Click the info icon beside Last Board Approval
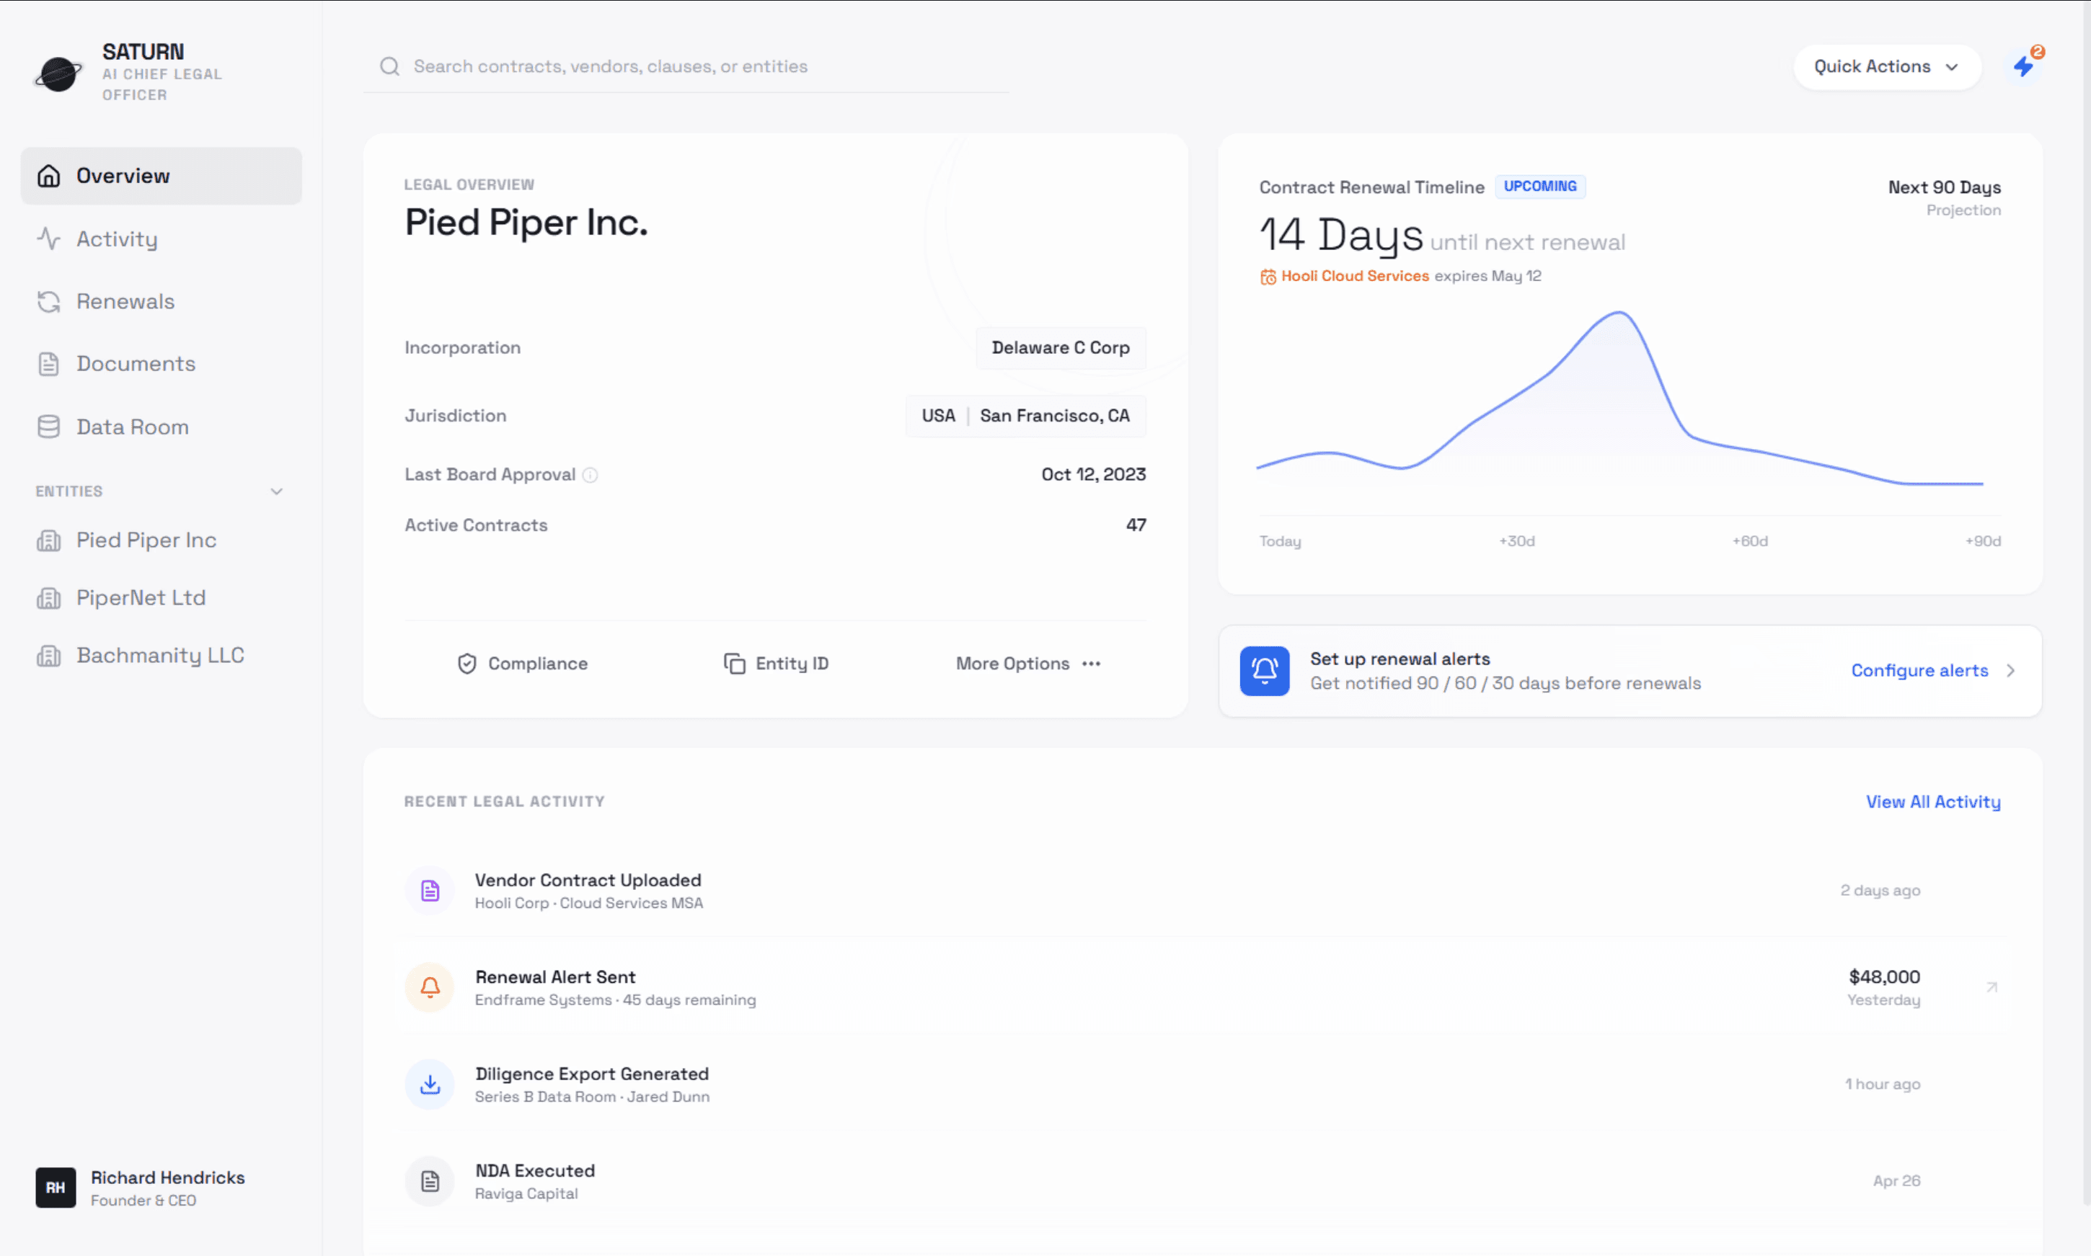 [591, 475]
